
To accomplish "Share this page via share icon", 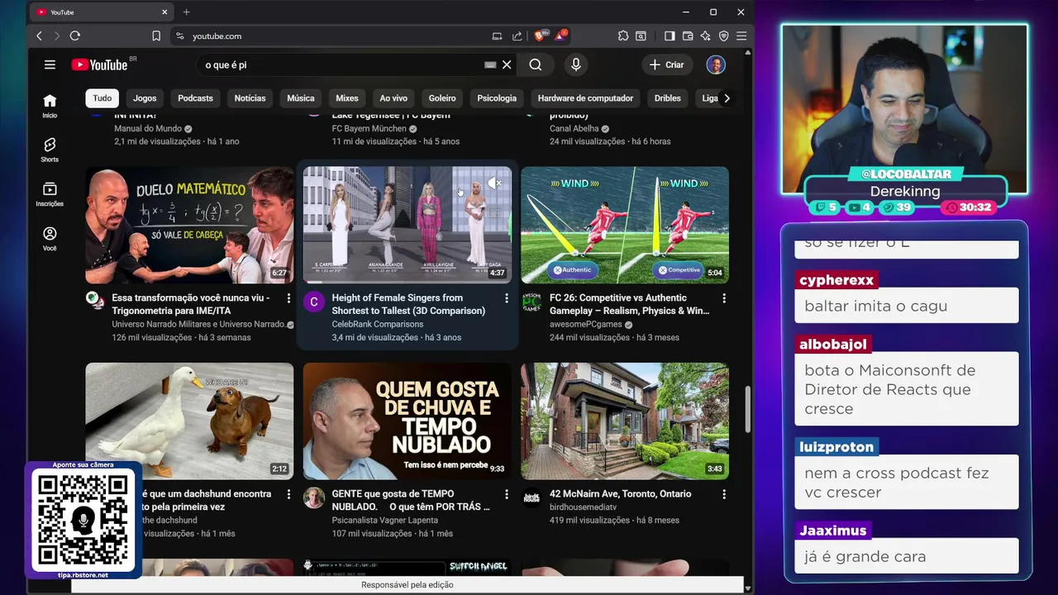I will pyautogui.click(x=517, y=36).
